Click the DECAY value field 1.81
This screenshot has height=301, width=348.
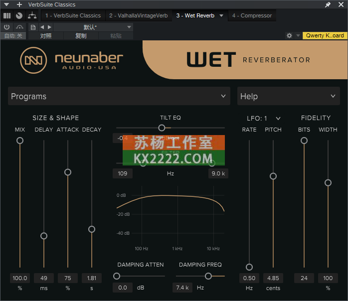coord(92,278)
